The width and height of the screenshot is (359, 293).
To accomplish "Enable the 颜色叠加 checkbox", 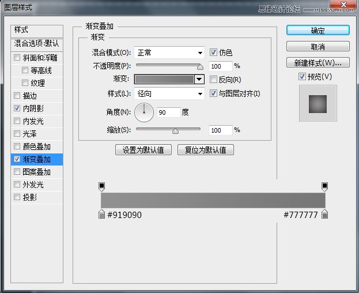I will 17,146.
